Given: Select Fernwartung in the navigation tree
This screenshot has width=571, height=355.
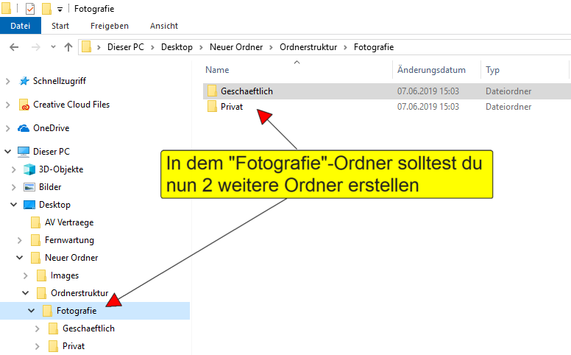Looking at the screenshot, I should click(70, 240).
